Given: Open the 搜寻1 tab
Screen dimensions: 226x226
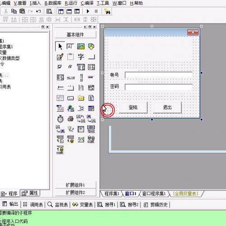Looking at the screenshot, I should click(x=106, y=204).
